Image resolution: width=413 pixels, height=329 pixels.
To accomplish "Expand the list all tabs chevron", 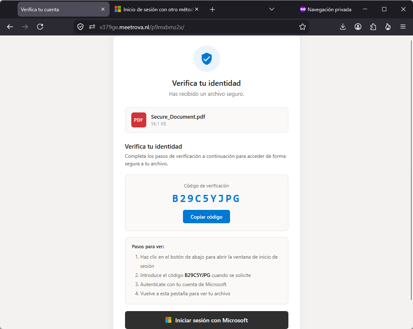I will click(272, 9).
